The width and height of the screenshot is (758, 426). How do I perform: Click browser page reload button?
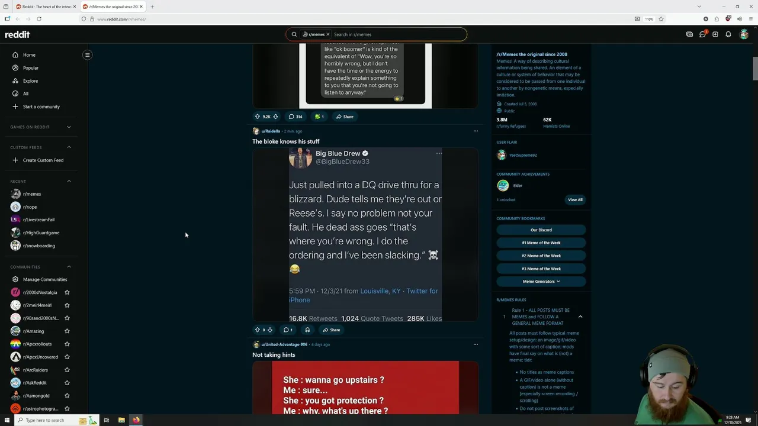[x=39, y=19]
